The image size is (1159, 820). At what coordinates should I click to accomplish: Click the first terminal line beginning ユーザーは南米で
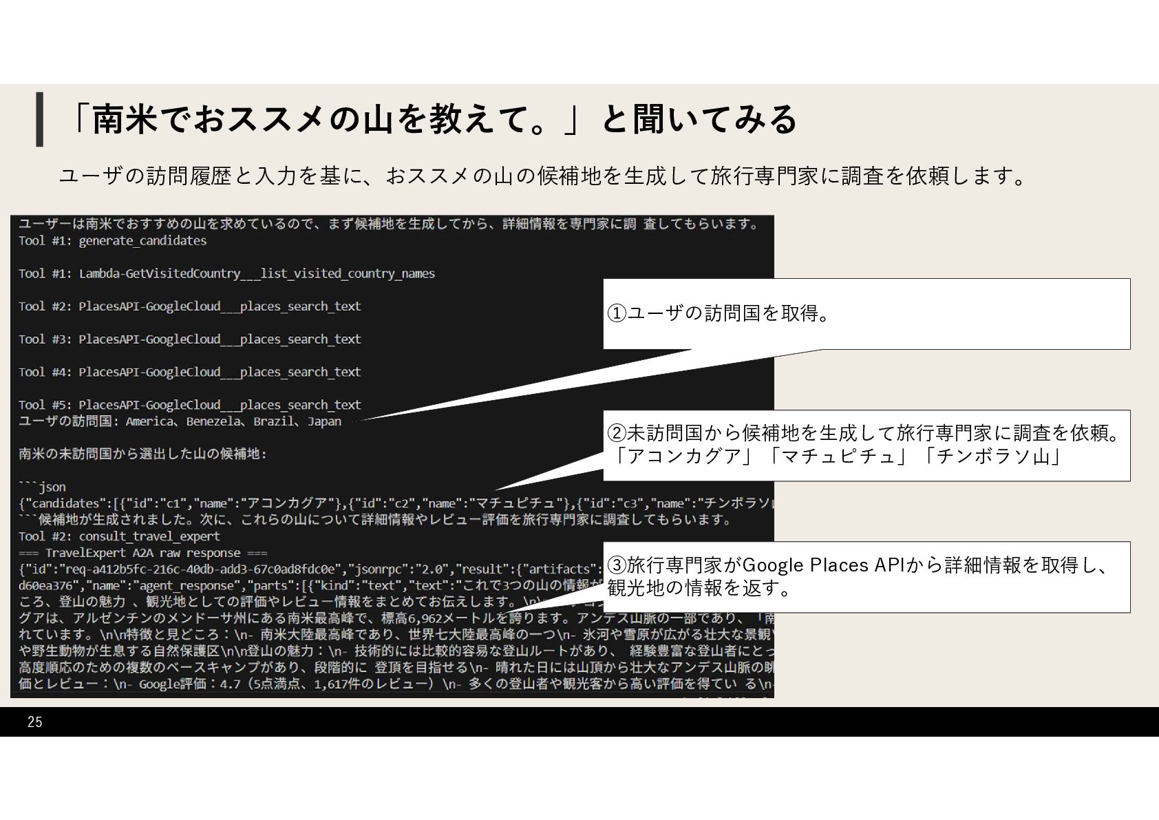click(x=389, y=224)
